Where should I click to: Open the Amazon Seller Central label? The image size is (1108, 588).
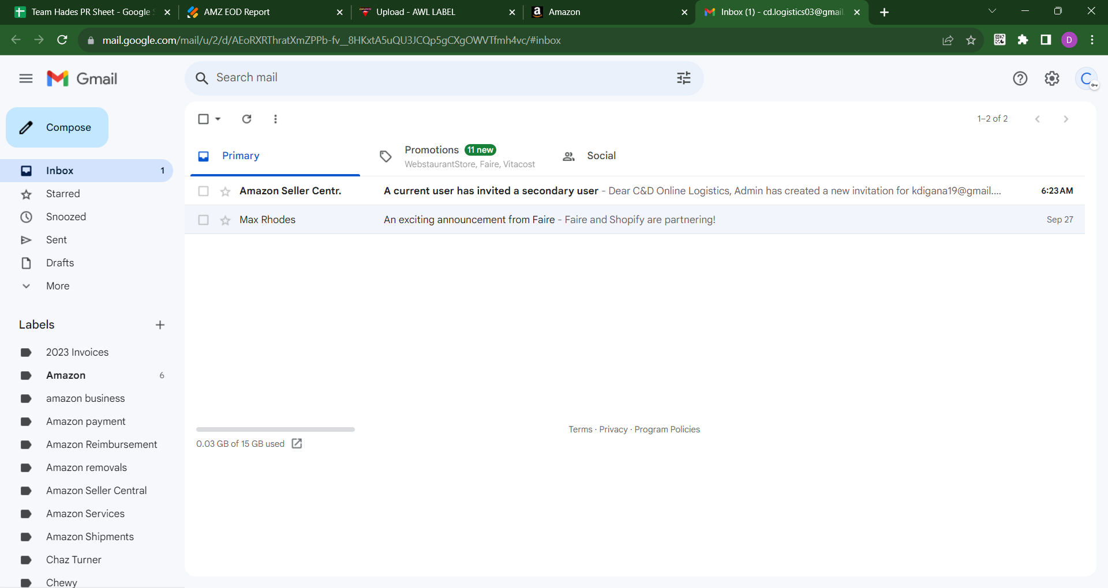[x=87, y=491]
